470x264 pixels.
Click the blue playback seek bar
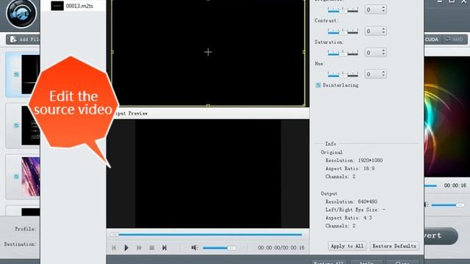pyautogui.click(x=208, y=235)
